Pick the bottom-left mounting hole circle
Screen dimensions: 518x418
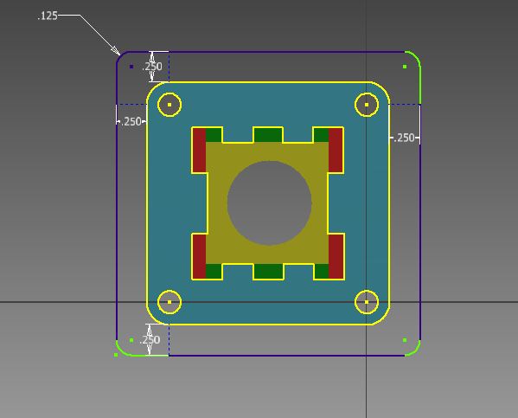[x=169, y=302]
